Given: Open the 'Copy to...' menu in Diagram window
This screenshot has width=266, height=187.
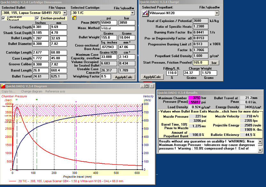Looking at the screenshot, I should (x=9, y=91).
